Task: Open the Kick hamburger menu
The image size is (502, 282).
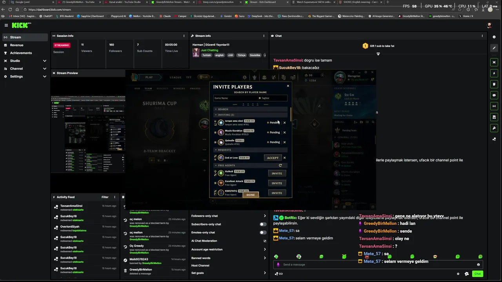Action: click(x=6, y=25)
